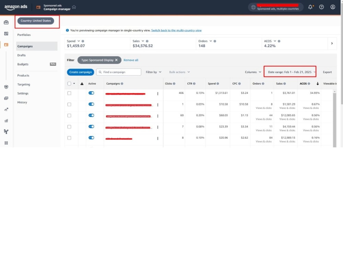This screenshot has width=343, height=257.
Task: Click the sort arrow on ACOS column
Action: pyautogui.click(x=317, y=84)
